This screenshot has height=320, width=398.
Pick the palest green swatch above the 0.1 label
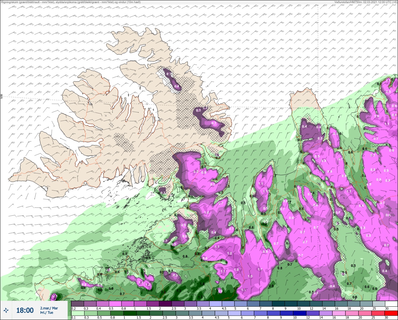click(77, 313)
